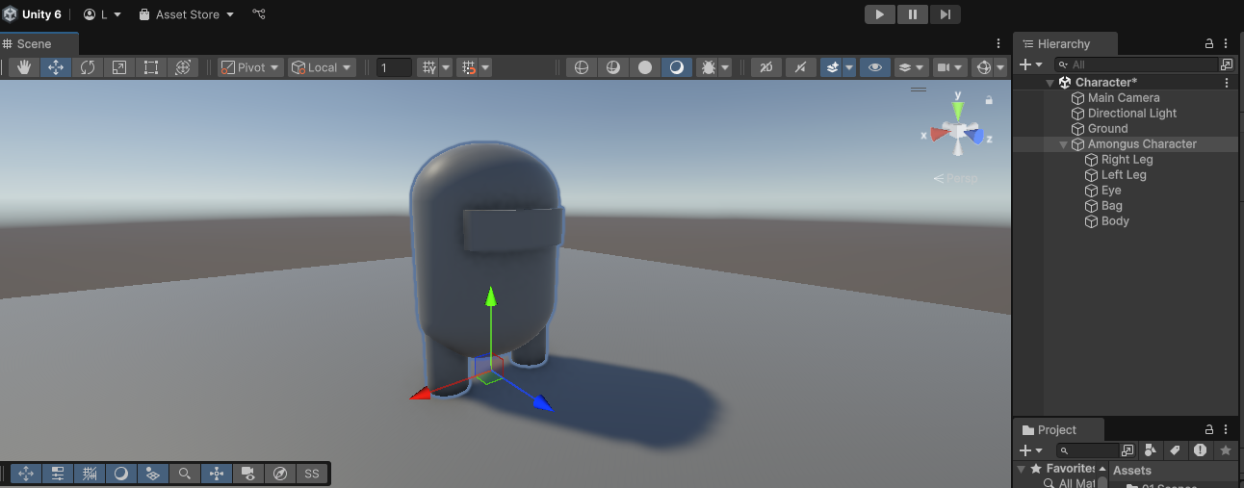1244x488 pixels.
Task: Select unlit draw mode sphere
Action: coord(645,67)
